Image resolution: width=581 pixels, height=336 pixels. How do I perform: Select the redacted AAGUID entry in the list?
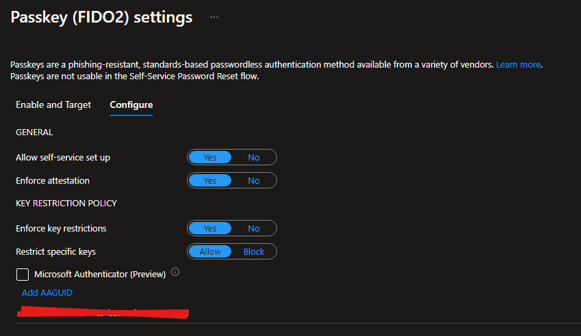[x=103, y=313]
